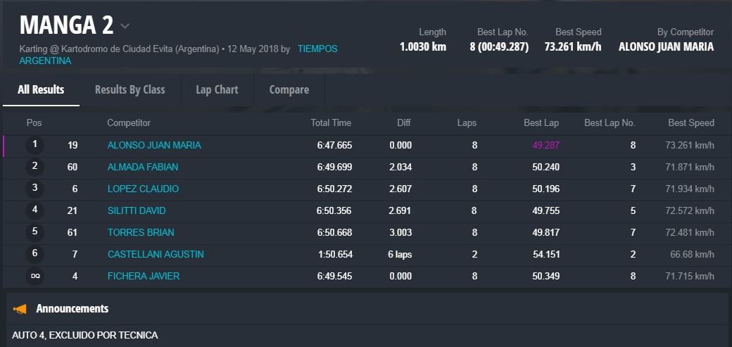
Task: Click the Total Time column header
Action: [331, 123]
